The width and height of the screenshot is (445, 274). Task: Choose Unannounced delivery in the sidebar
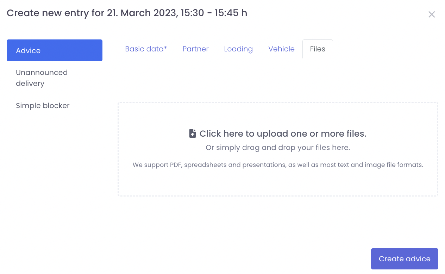(42, 78)
